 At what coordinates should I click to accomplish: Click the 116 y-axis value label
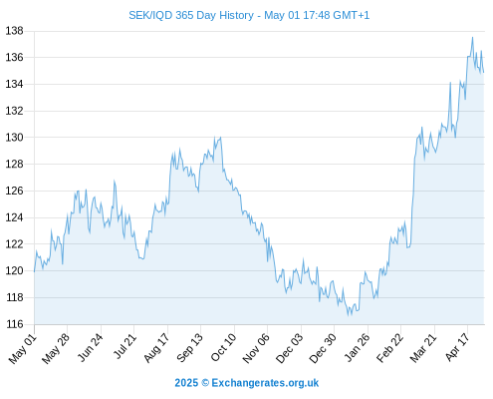[14, 324]
